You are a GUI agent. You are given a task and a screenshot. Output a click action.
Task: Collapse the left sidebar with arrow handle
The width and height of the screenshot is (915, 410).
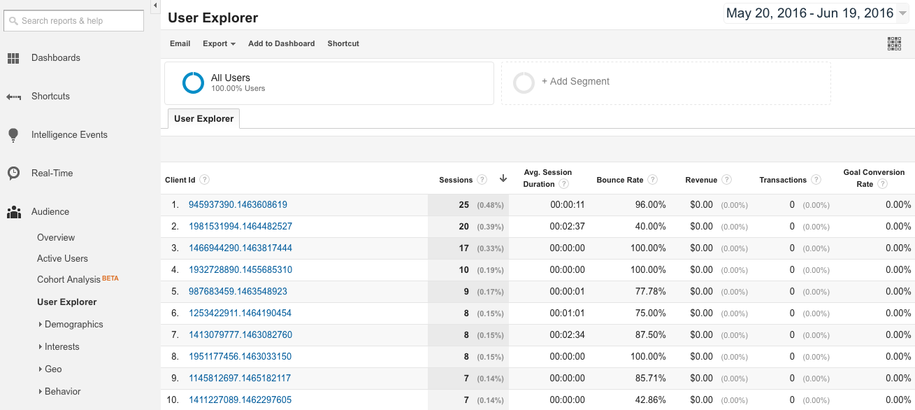[154, 6]
